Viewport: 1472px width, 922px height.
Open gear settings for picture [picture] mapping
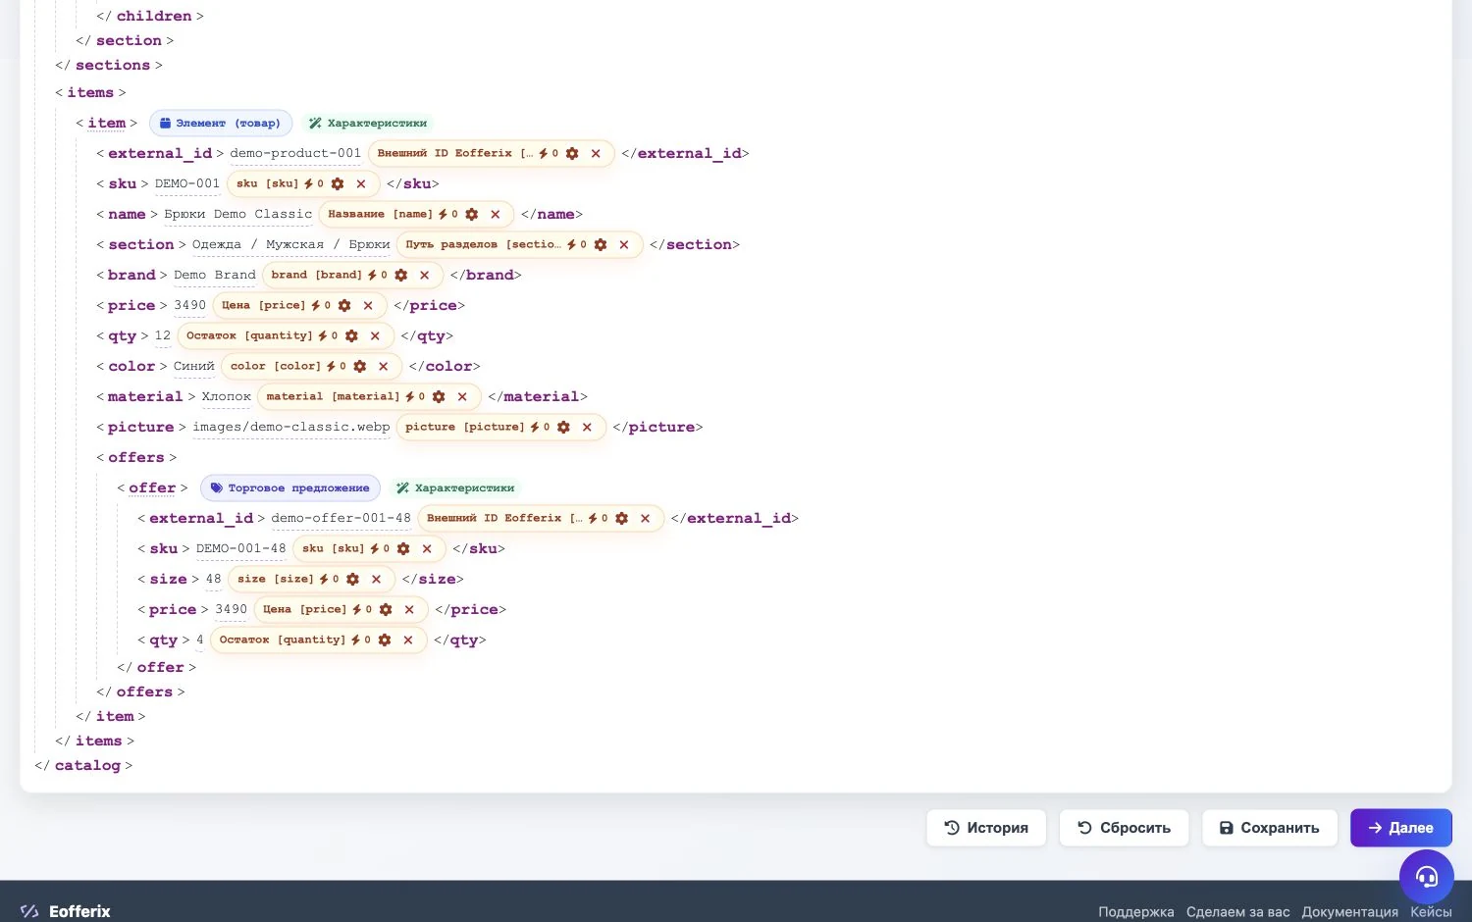tap(563, 428)
